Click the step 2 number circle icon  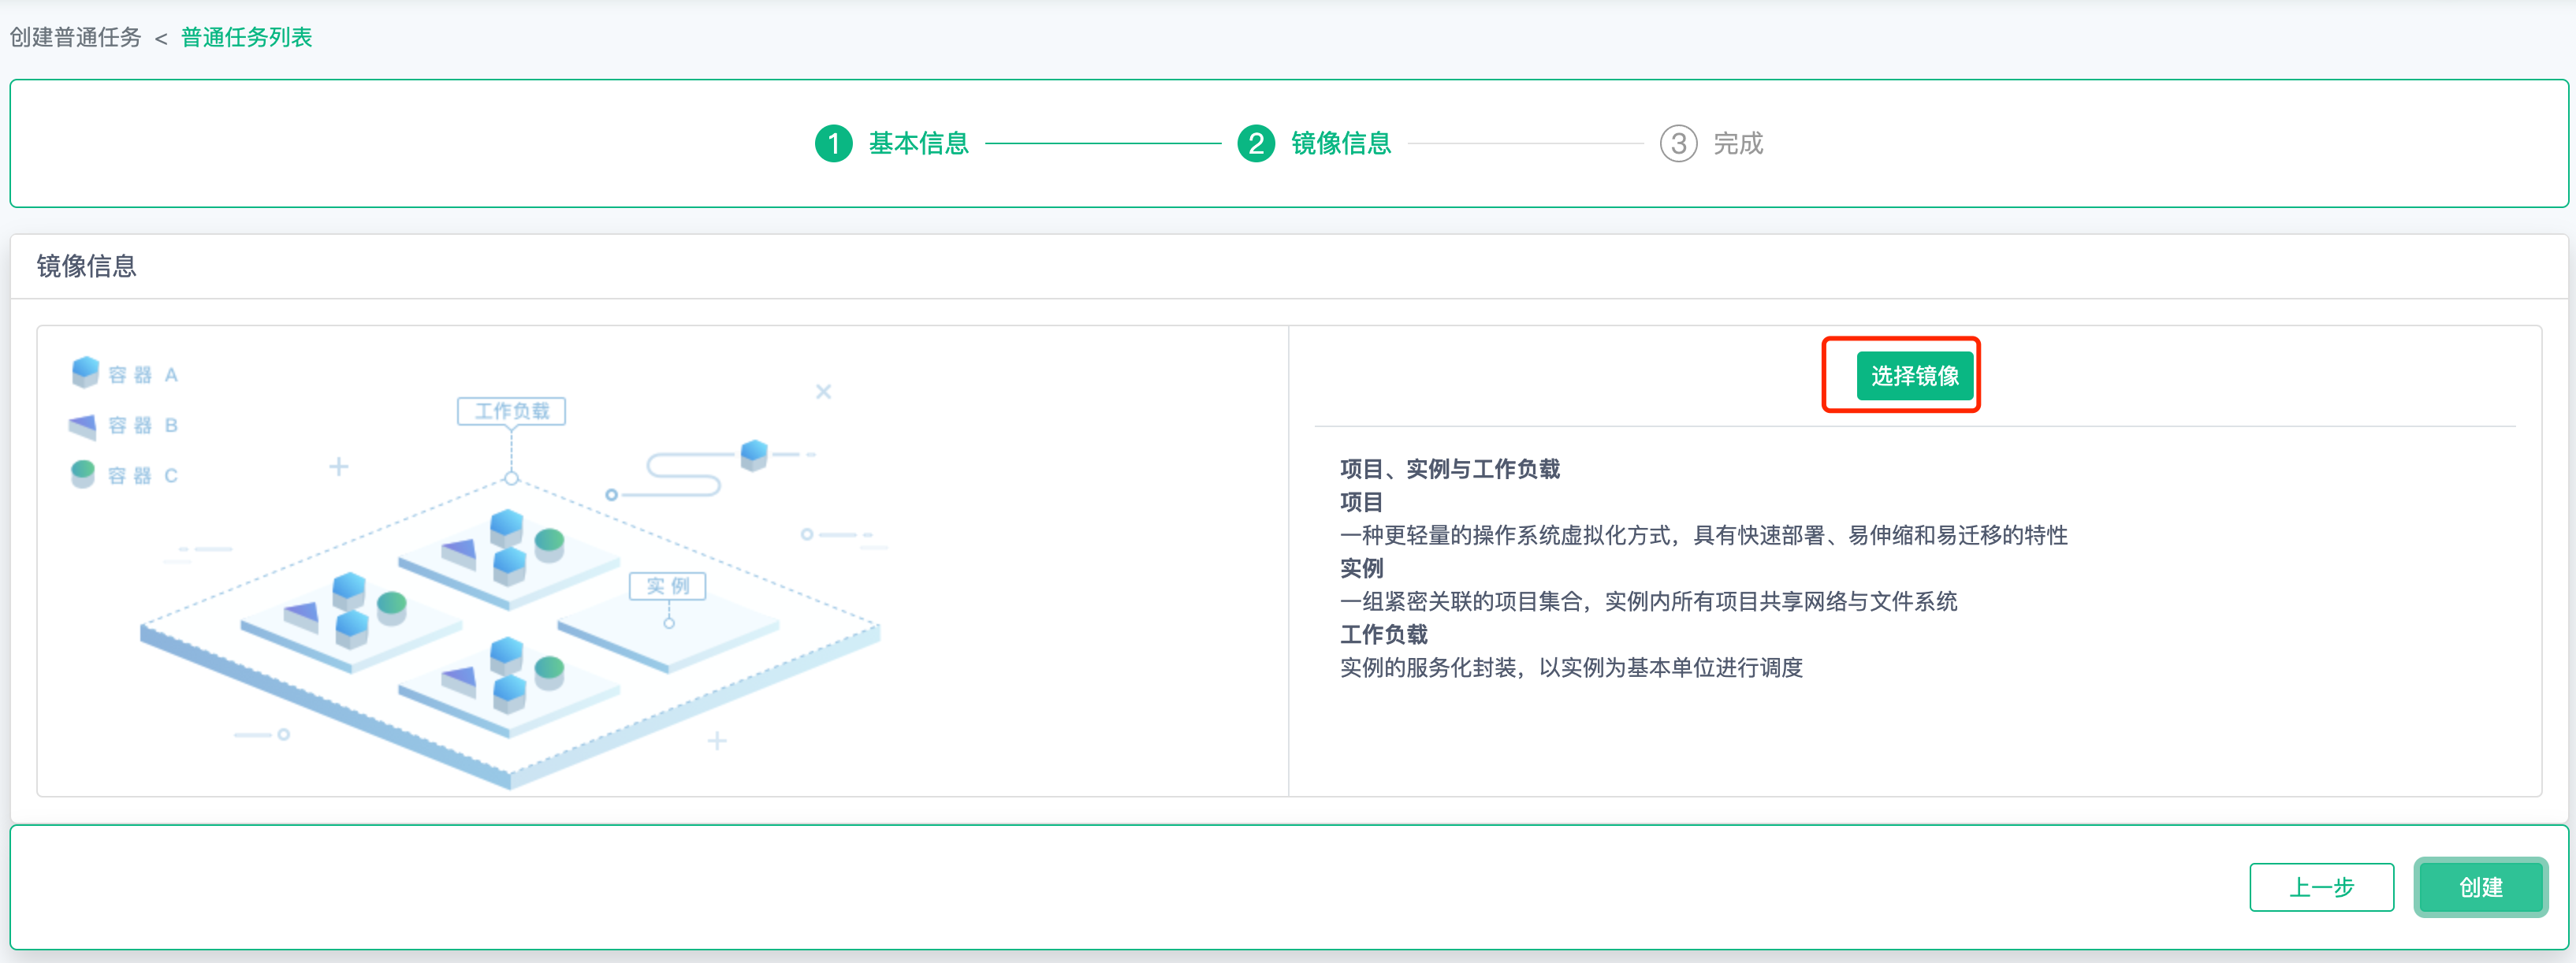coord(1256,143)
